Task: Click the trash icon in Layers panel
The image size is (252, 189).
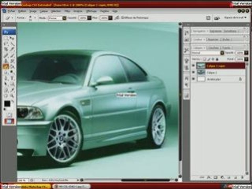Action: tap(242, 177)
